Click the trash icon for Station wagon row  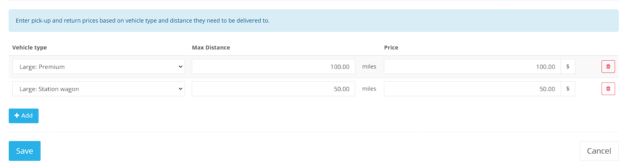(608, 89)
